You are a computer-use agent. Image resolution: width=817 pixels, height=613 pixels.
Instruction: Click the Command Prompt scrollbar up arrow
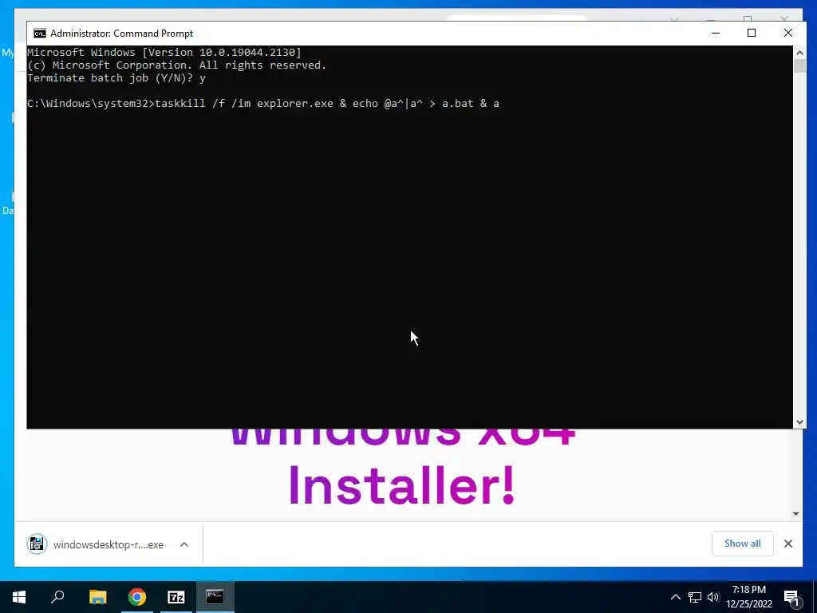(799, 52)
